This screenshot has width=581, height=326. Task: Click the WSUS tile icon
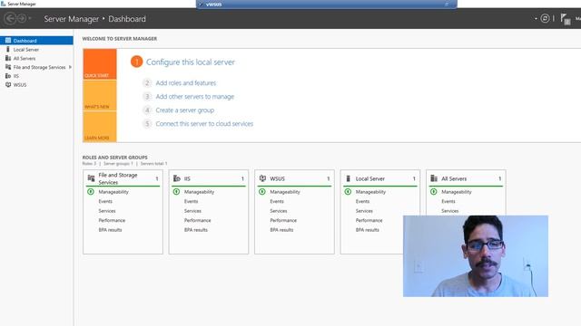pyautogui.click(x=262, y=178)
